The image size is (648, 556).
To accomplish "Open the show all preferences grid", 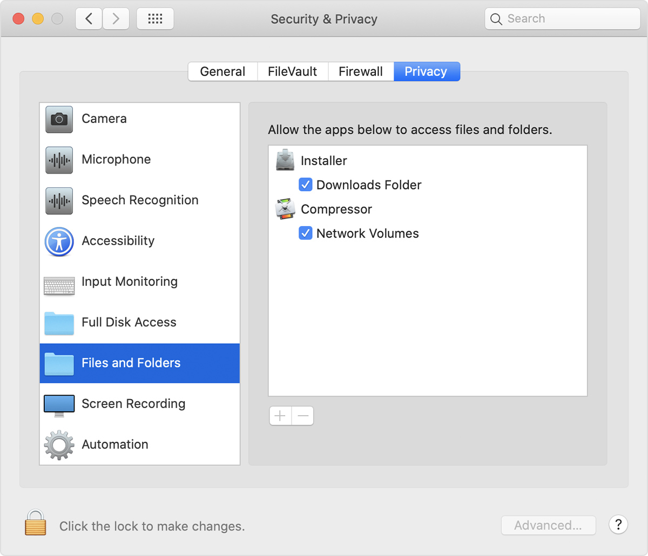I will click(x=155, y=18).
